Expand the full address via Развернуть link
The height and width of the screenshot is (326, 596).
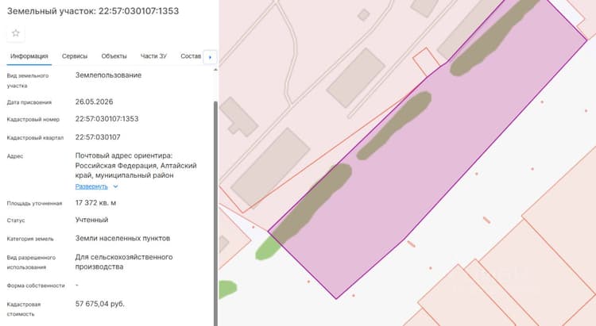pos(91,186)
